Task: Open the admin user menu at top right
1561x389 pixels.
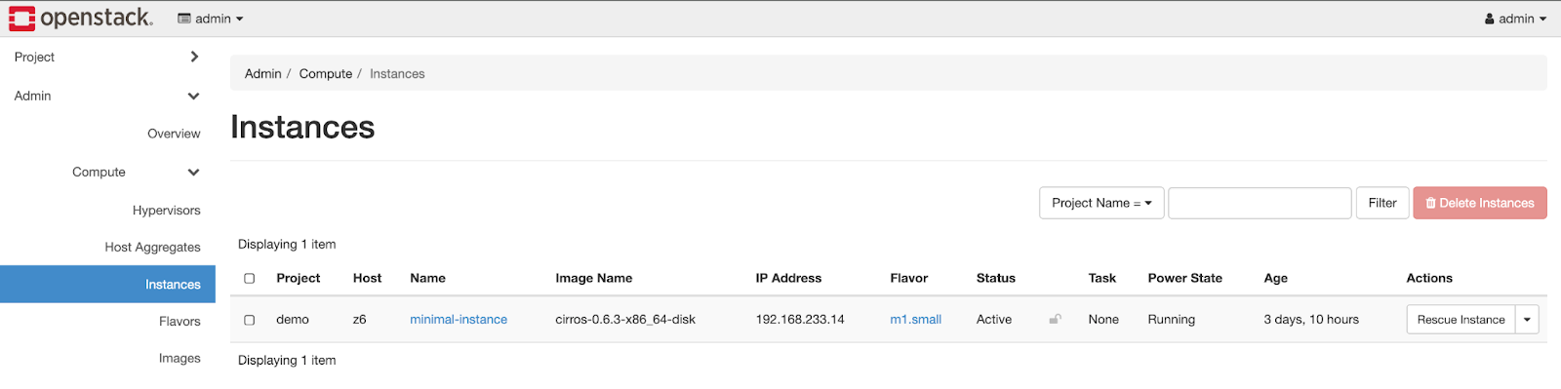Action: pyautogui.click(x=1515, y=19)
